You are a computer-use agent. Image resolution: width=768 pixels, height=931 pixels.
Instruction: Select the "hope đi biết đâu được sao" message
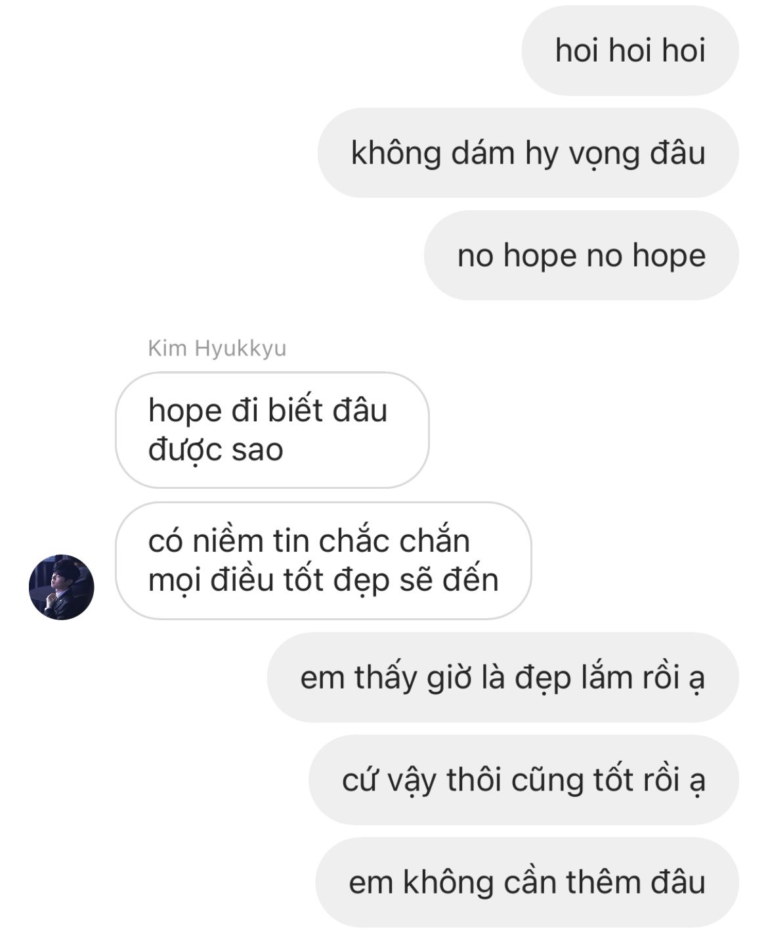coord(272,430)
